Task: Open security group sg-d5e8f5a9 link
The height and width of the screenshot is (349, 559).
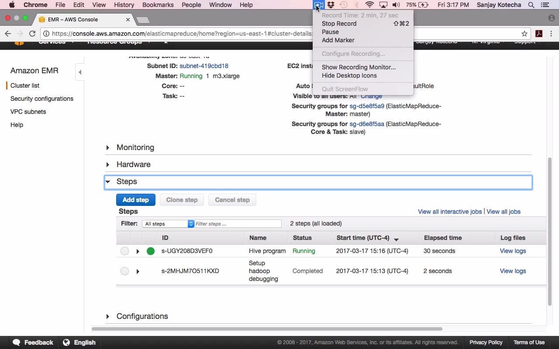Action: click(x=367, y=106)
